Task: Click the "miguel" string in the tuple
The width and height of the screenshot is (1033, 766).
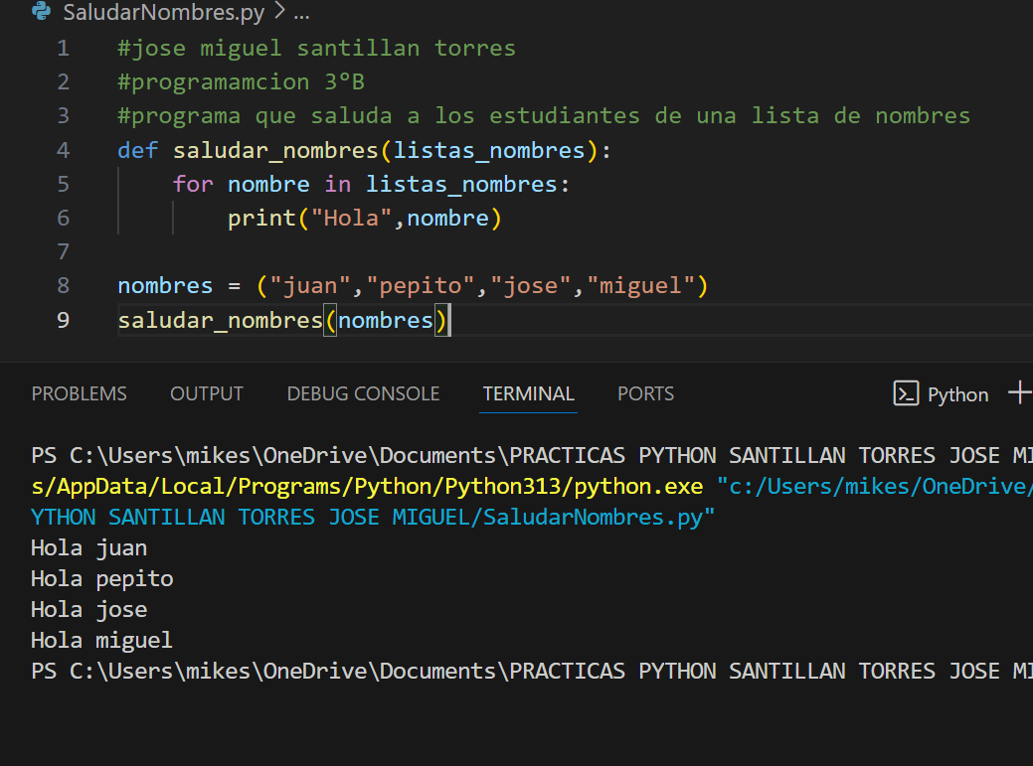Action: pyautogui.click(x=641, y=286)
